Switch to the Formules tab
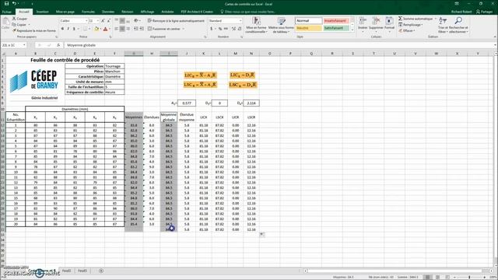 (88, 12)
